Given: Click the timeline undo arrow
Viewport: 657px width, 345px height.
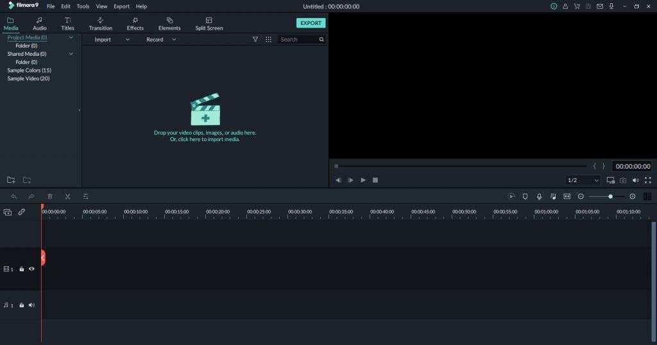Looking at the screenshot, I should [x=14, y=196].
